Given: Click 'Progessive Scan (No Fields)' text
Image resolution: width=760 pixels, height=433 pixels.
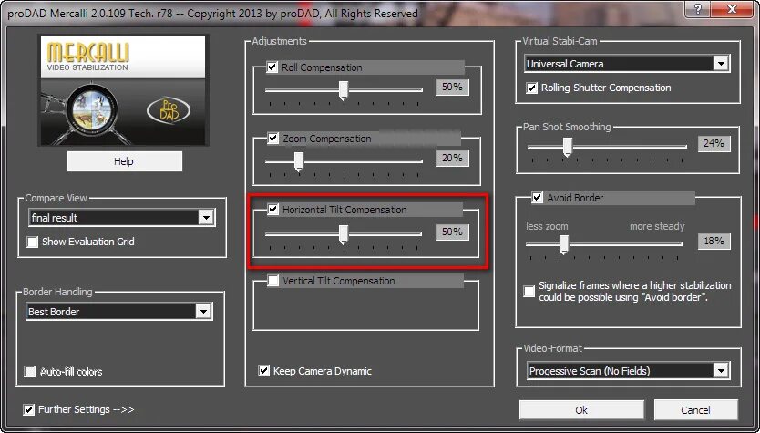Looking at the screenshot, I should click(590, 371).
